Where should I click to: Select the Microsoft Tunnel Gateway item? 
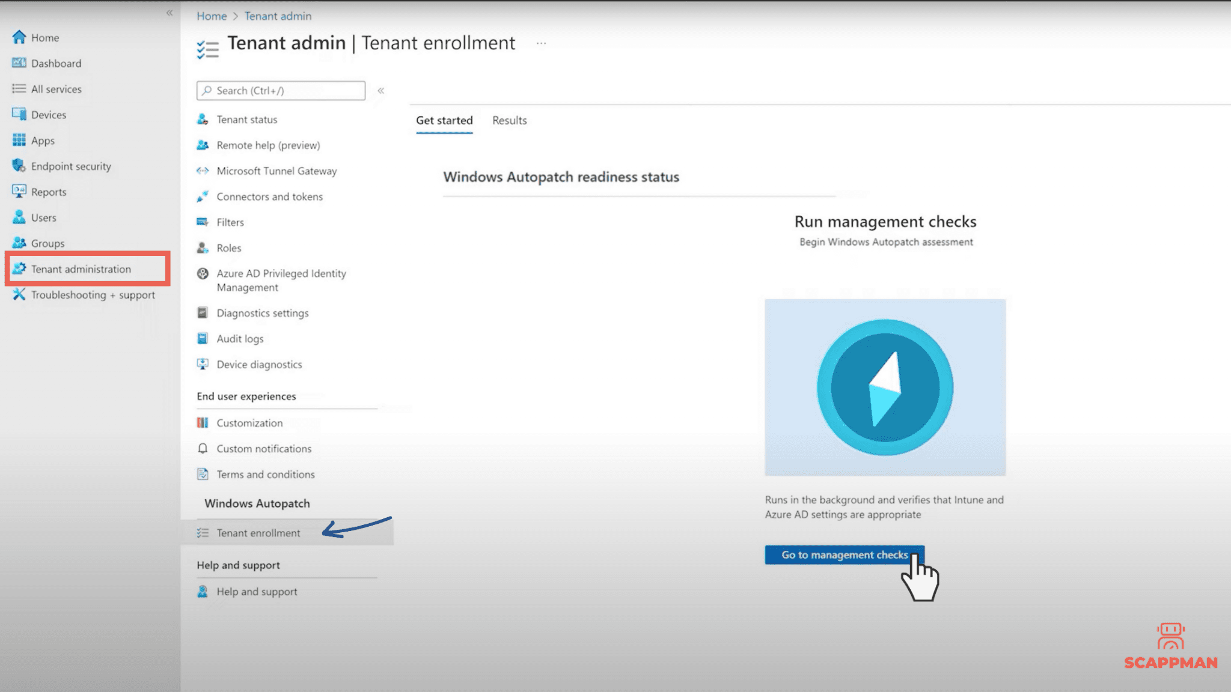click(x=276, y=171)
